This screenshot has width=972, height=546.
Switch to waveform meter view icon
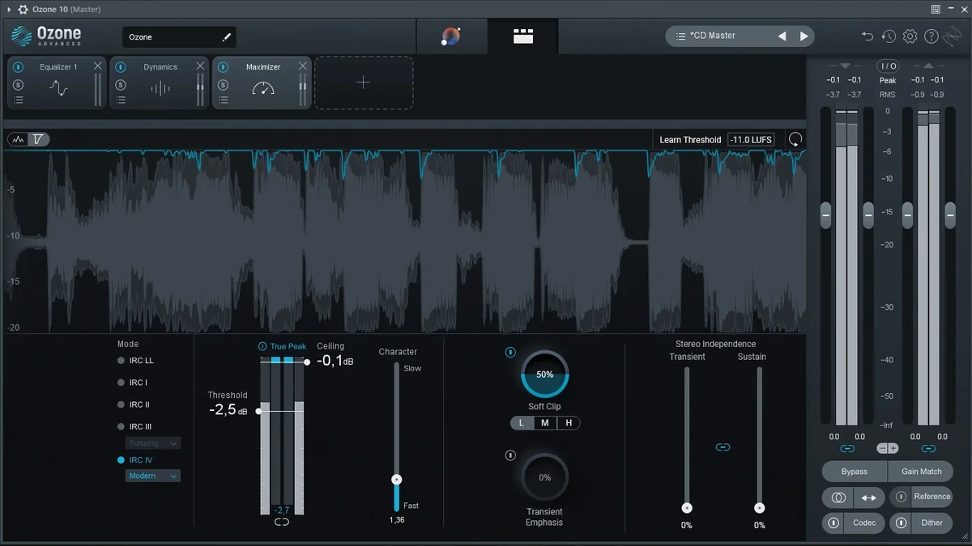[x=19, y=139]
